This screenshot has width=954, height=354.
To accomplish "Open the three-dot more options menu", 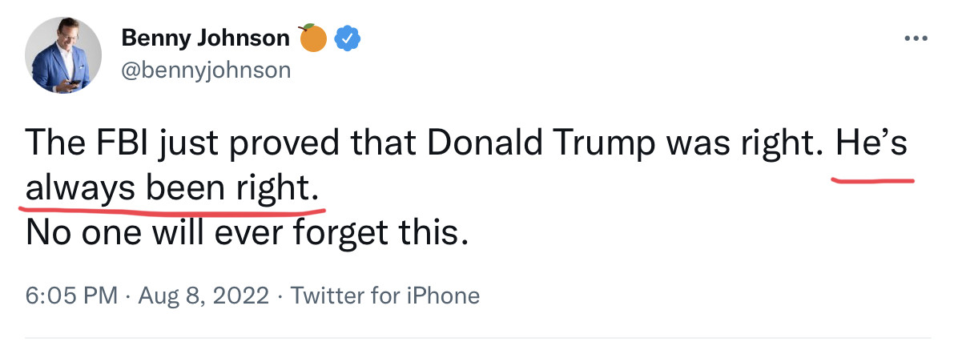I will point(916,38).
